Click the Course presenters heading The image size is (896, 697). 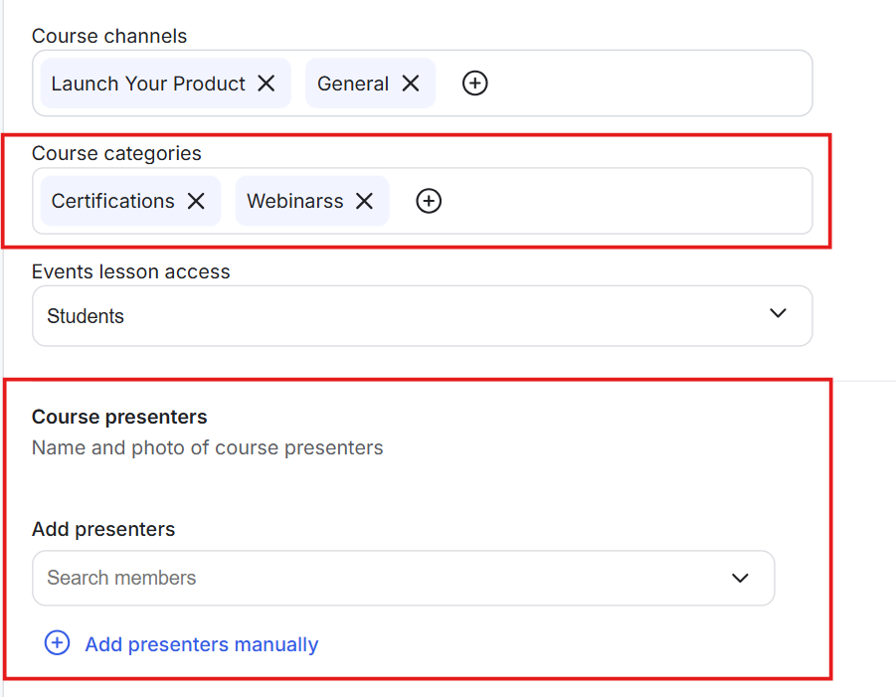119,417
